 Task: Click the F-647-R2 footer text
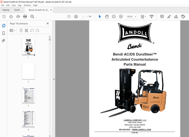135,133
